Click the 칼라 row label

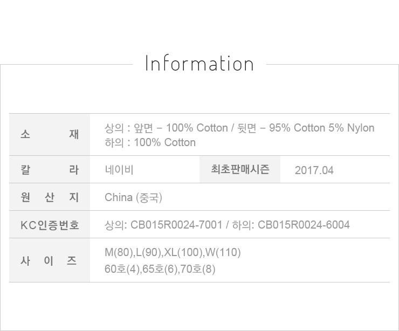tap(50, 170)
